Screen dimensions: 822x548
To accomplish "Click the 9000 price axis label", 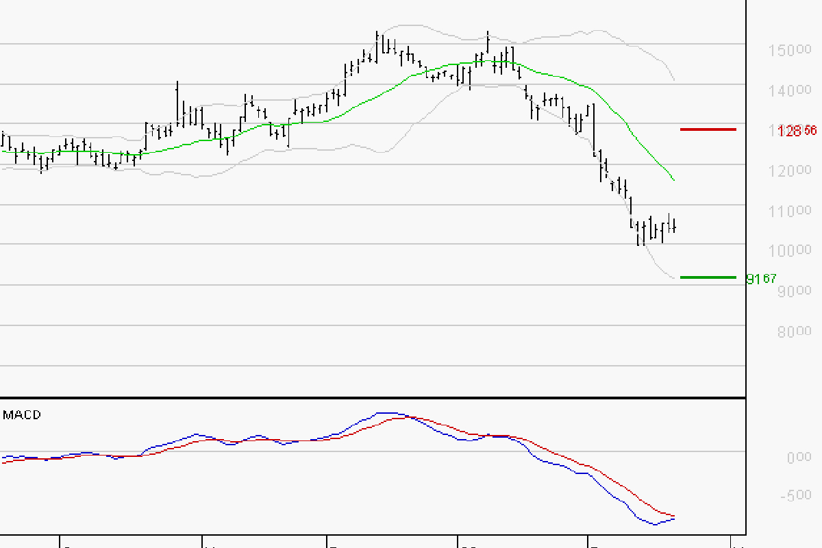I will point(788,291).
